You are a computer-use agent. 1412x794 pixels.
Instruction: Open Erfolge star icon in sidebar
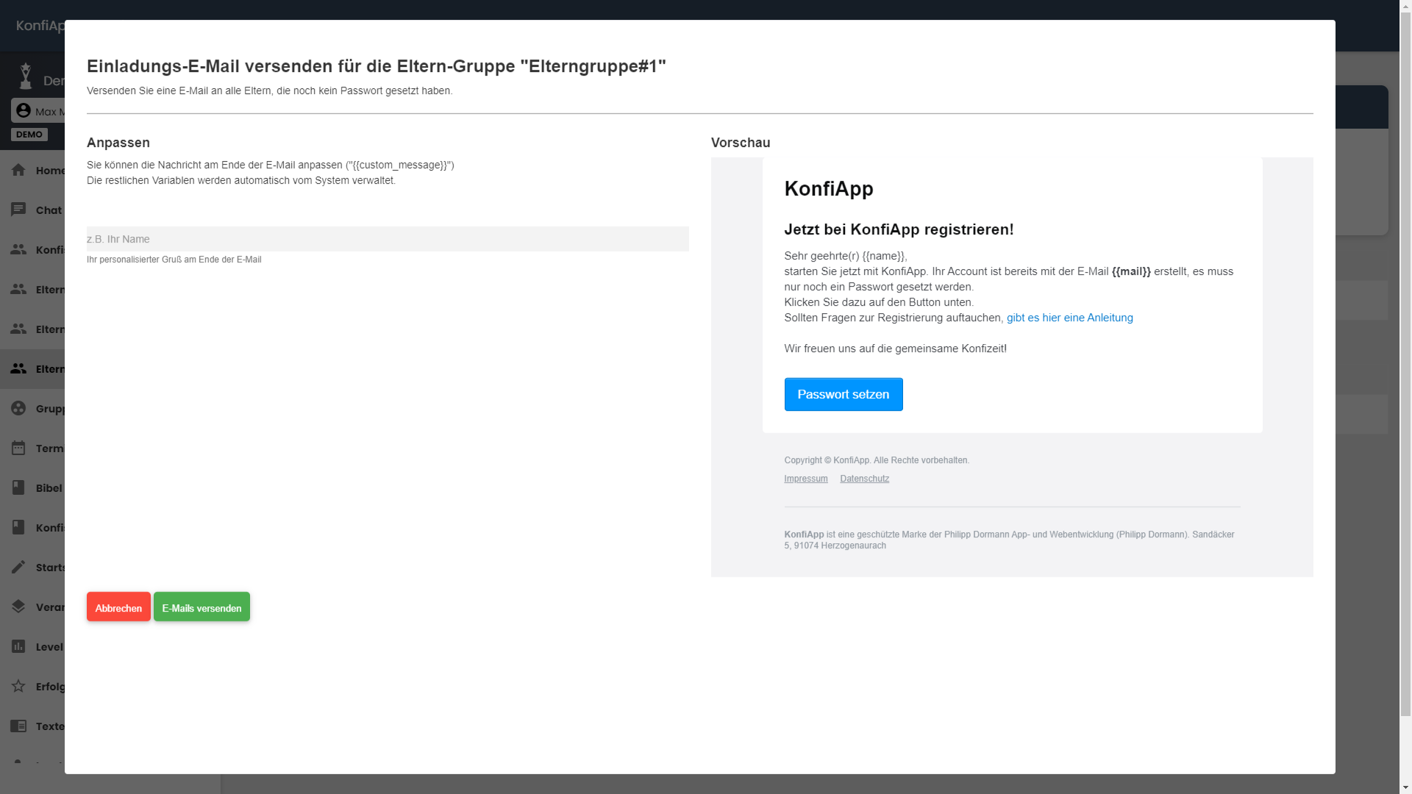click(x=18, y=686)
